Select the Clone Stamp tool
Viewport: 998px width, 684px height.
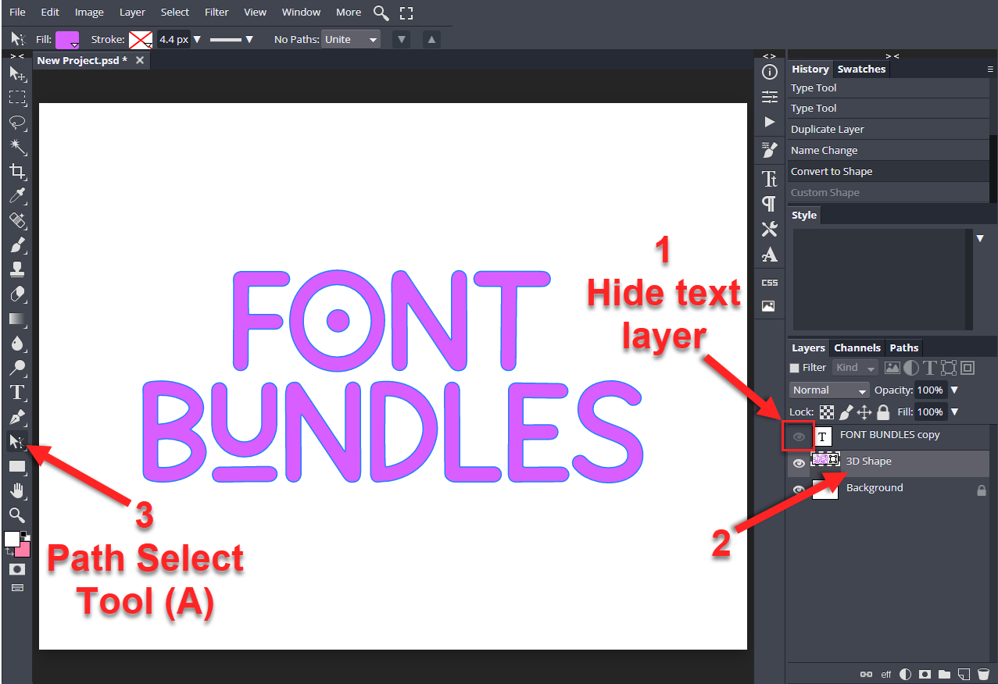pyautogui.click(x=16, y=269)
